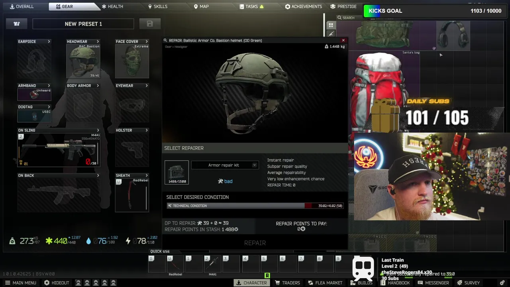The image size is (510, 287).
Task: Select the headset item in stash
Action: click(453, 36)
